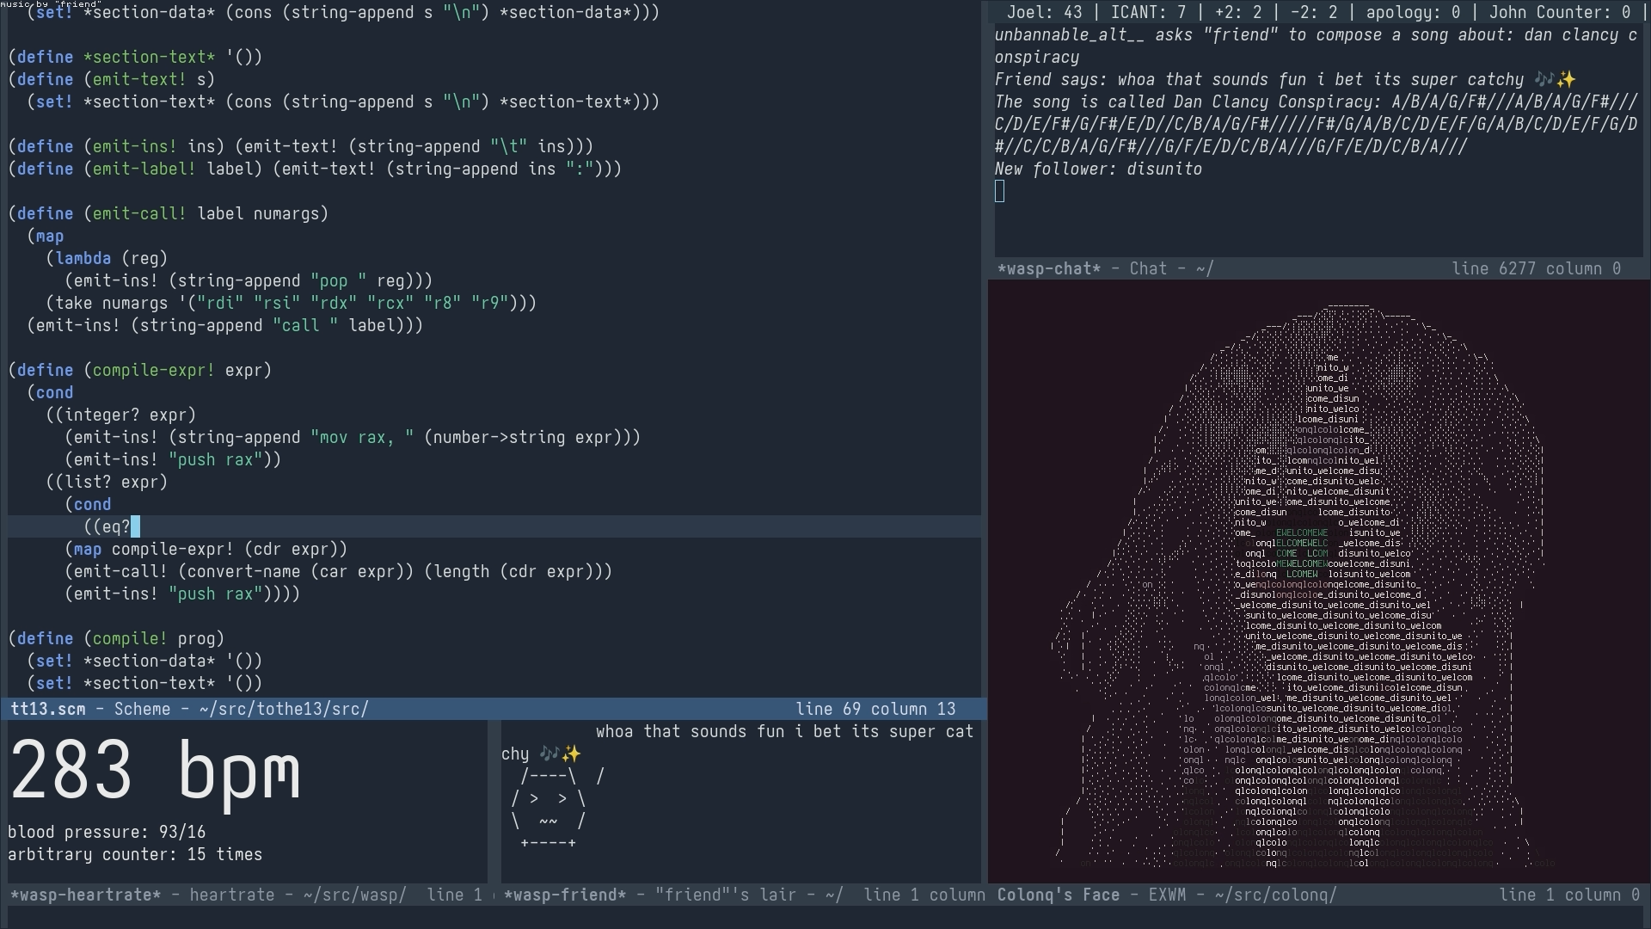Click the music notes emoji in chat
The image size is (1651, 929).
coord(1544,79)
